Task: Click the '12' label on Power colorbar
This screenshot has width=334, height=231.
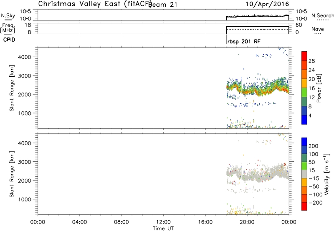Action: pyautogui.click(x=311, y=98)
